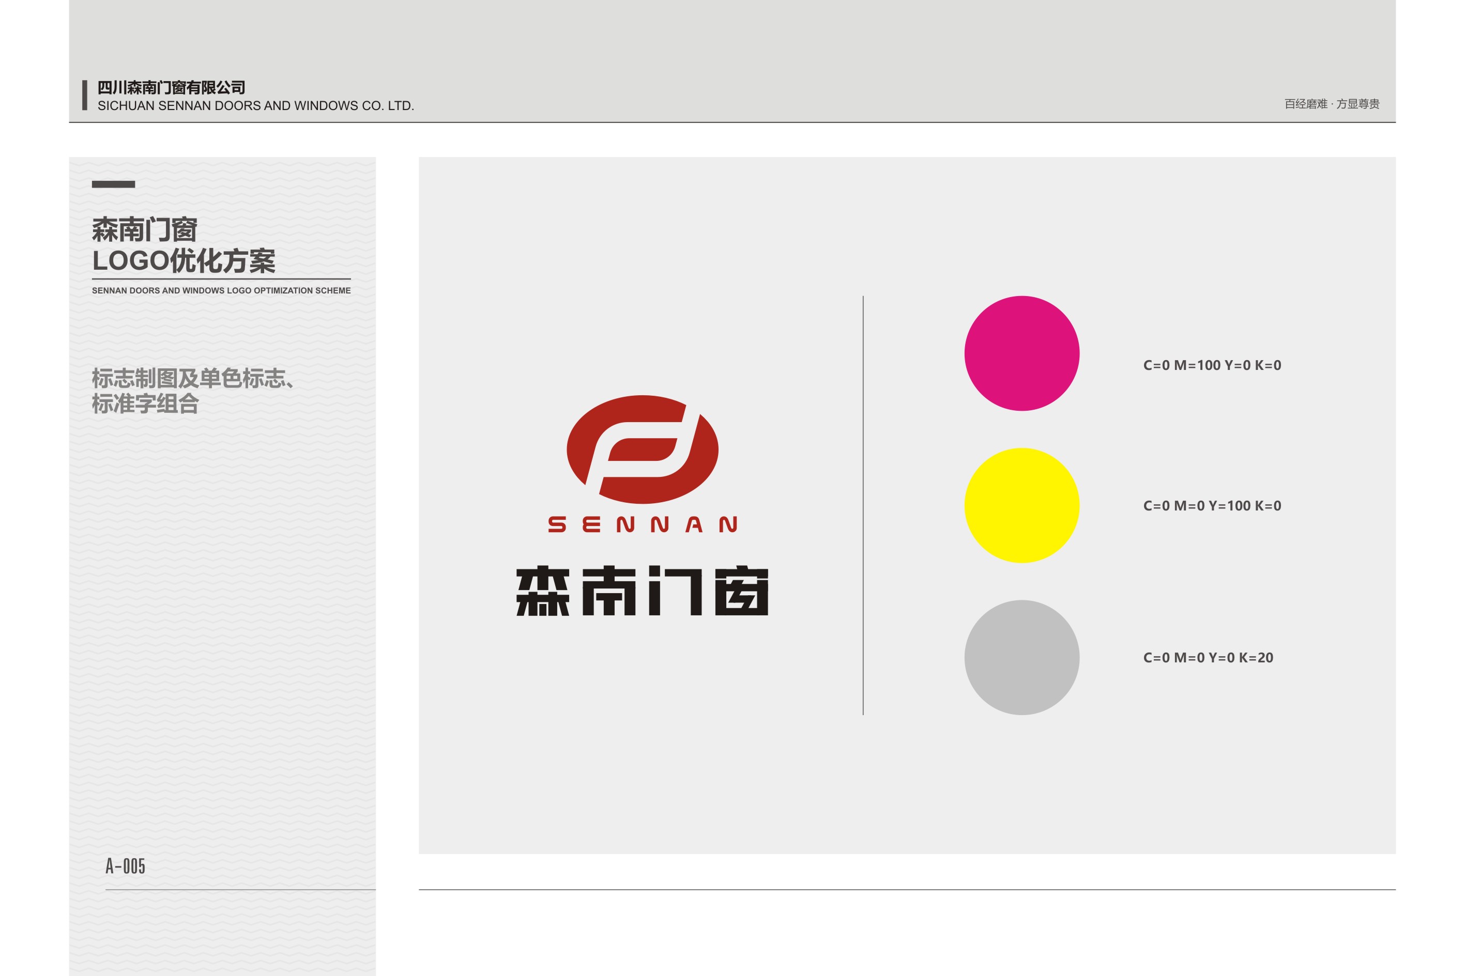Click the 百经磨难·方显尊贵 slogan text
1465x976 pixels.
pos(1331,104)
